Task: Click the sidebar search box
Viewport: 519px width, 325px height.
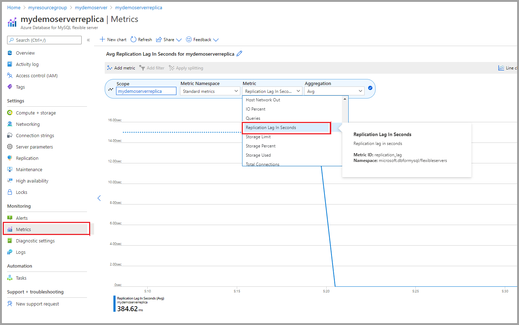Action: (44, 40)
